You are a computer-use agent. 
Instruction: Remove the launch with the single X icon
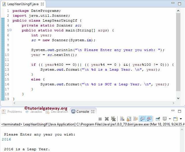coord(107,119)
